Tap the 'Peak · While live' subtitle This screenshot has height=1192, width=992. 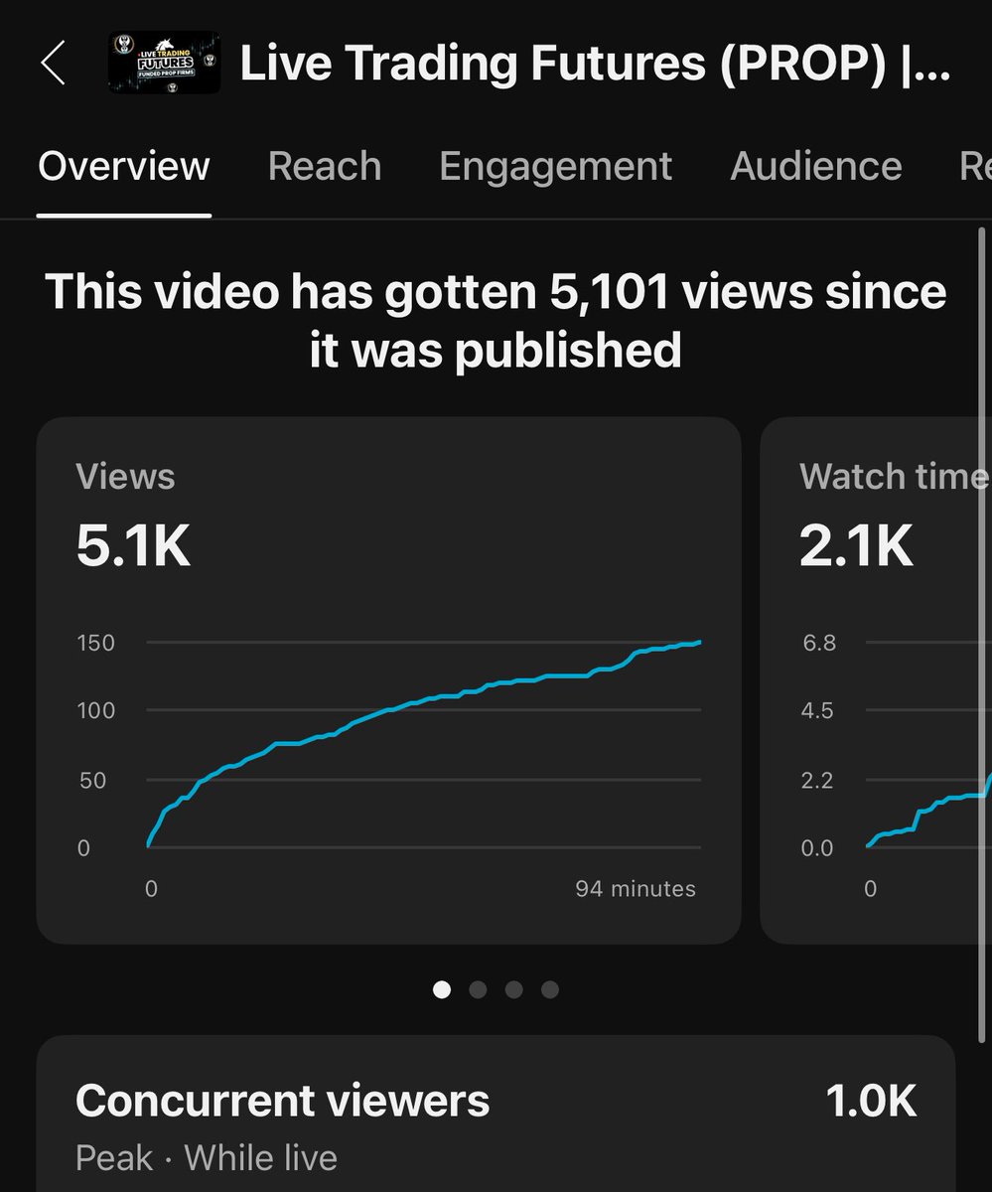[x=207, y=1158]
